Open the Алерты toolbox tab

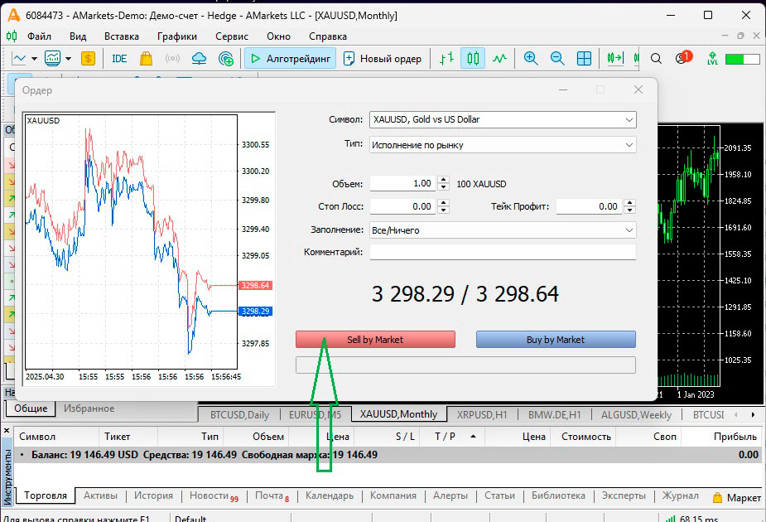(x=450, y=495)
